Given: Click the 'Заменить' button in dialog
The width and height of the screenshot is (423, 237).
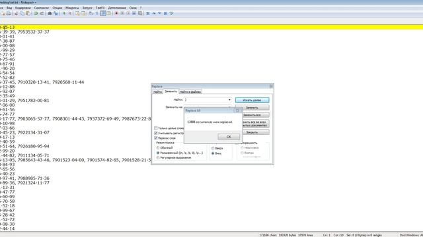Looking at the screenshot, I should (x=252, y=107).
